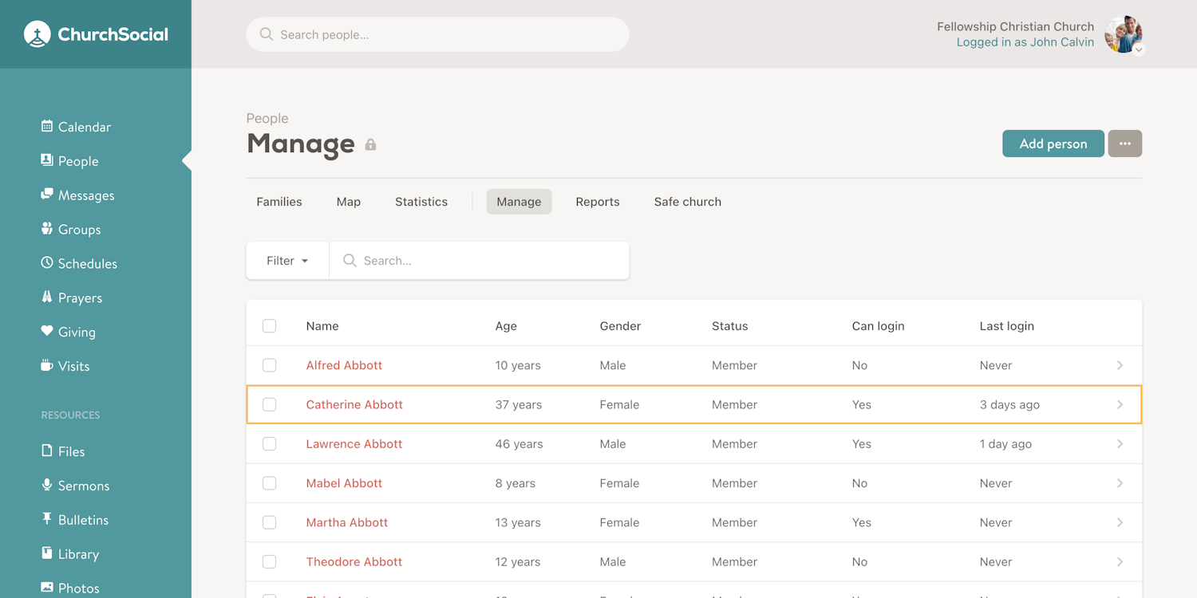Click the Groups icon

pyautogui.click(x=48, y=229)
